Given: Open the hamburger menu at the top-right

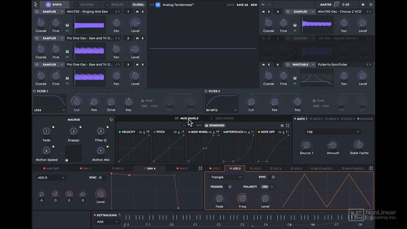Looking at the screenshot, I should click(371, 4).
